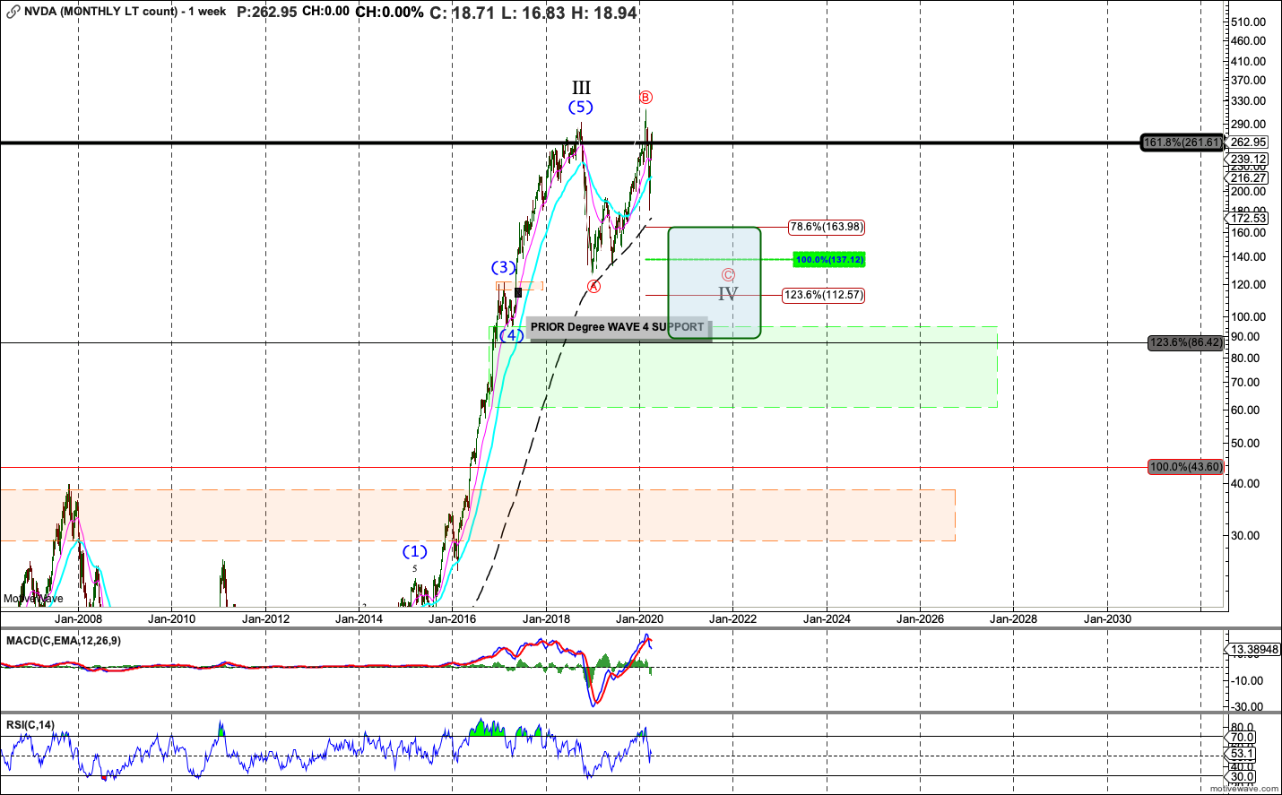This screenshot has height=795, width=1282.
Task: Select the PRIOR Degree WAVE 4 SUPPORT label
Action: (619, 327)
